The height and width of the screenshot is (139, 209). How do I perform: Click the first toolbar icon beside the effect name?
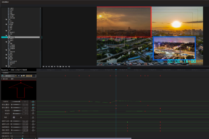tap(16, 76)
